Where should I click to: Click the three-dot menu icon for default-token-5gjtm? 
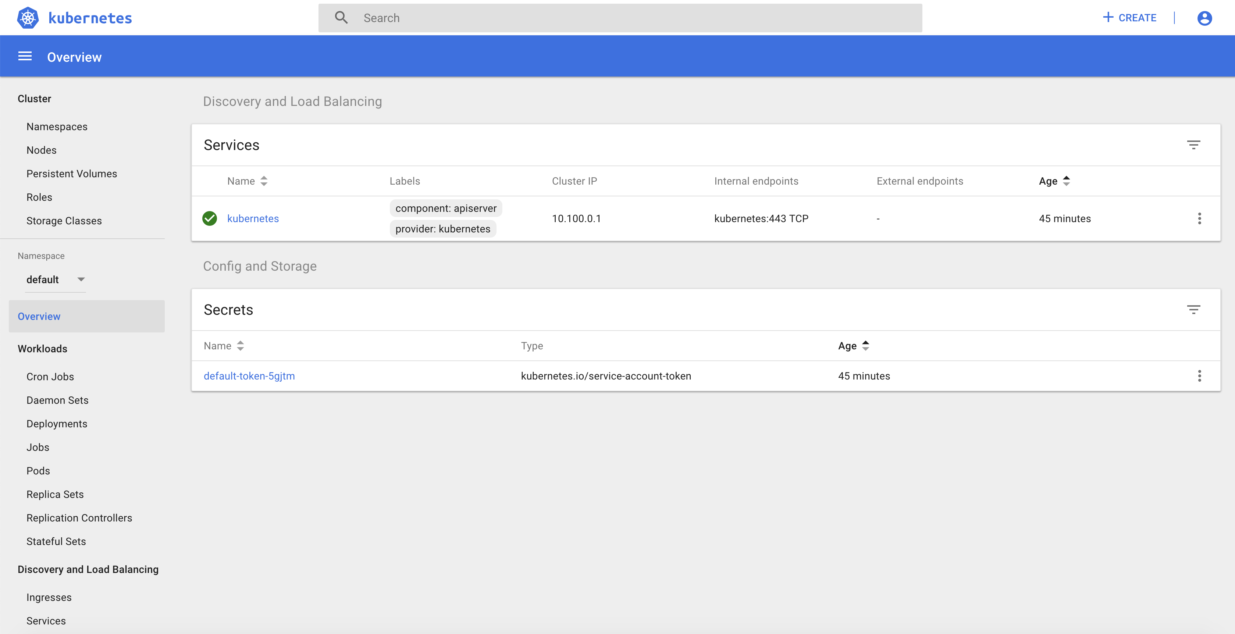pos(1199,375)
